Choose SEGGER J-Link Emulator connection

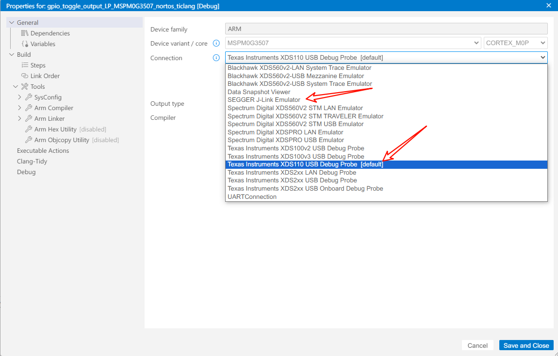click(x=386, y=99)
